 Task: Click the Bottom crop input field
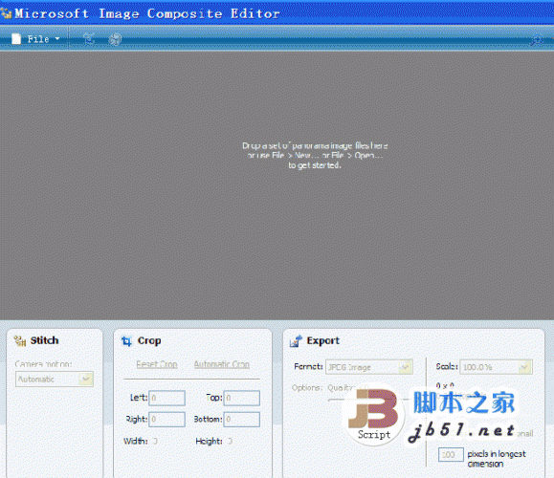click(x=242, y=420)
